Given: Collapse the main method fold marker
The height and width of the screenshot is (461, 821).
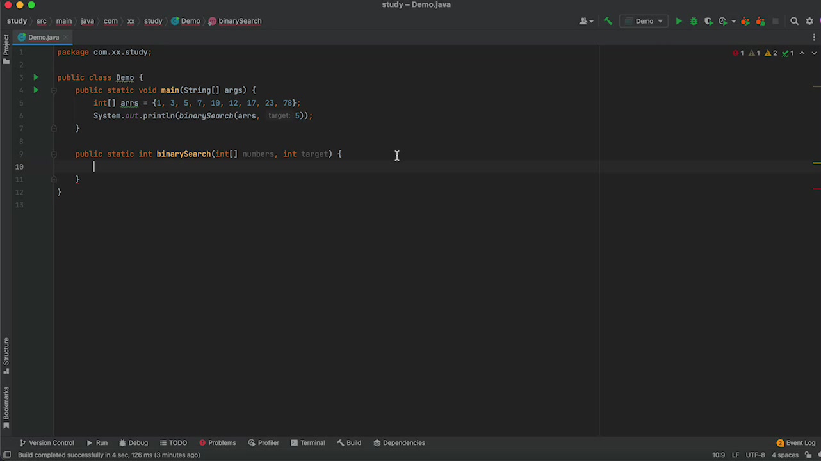Looking at the screenshot, I should coord(54,90).
